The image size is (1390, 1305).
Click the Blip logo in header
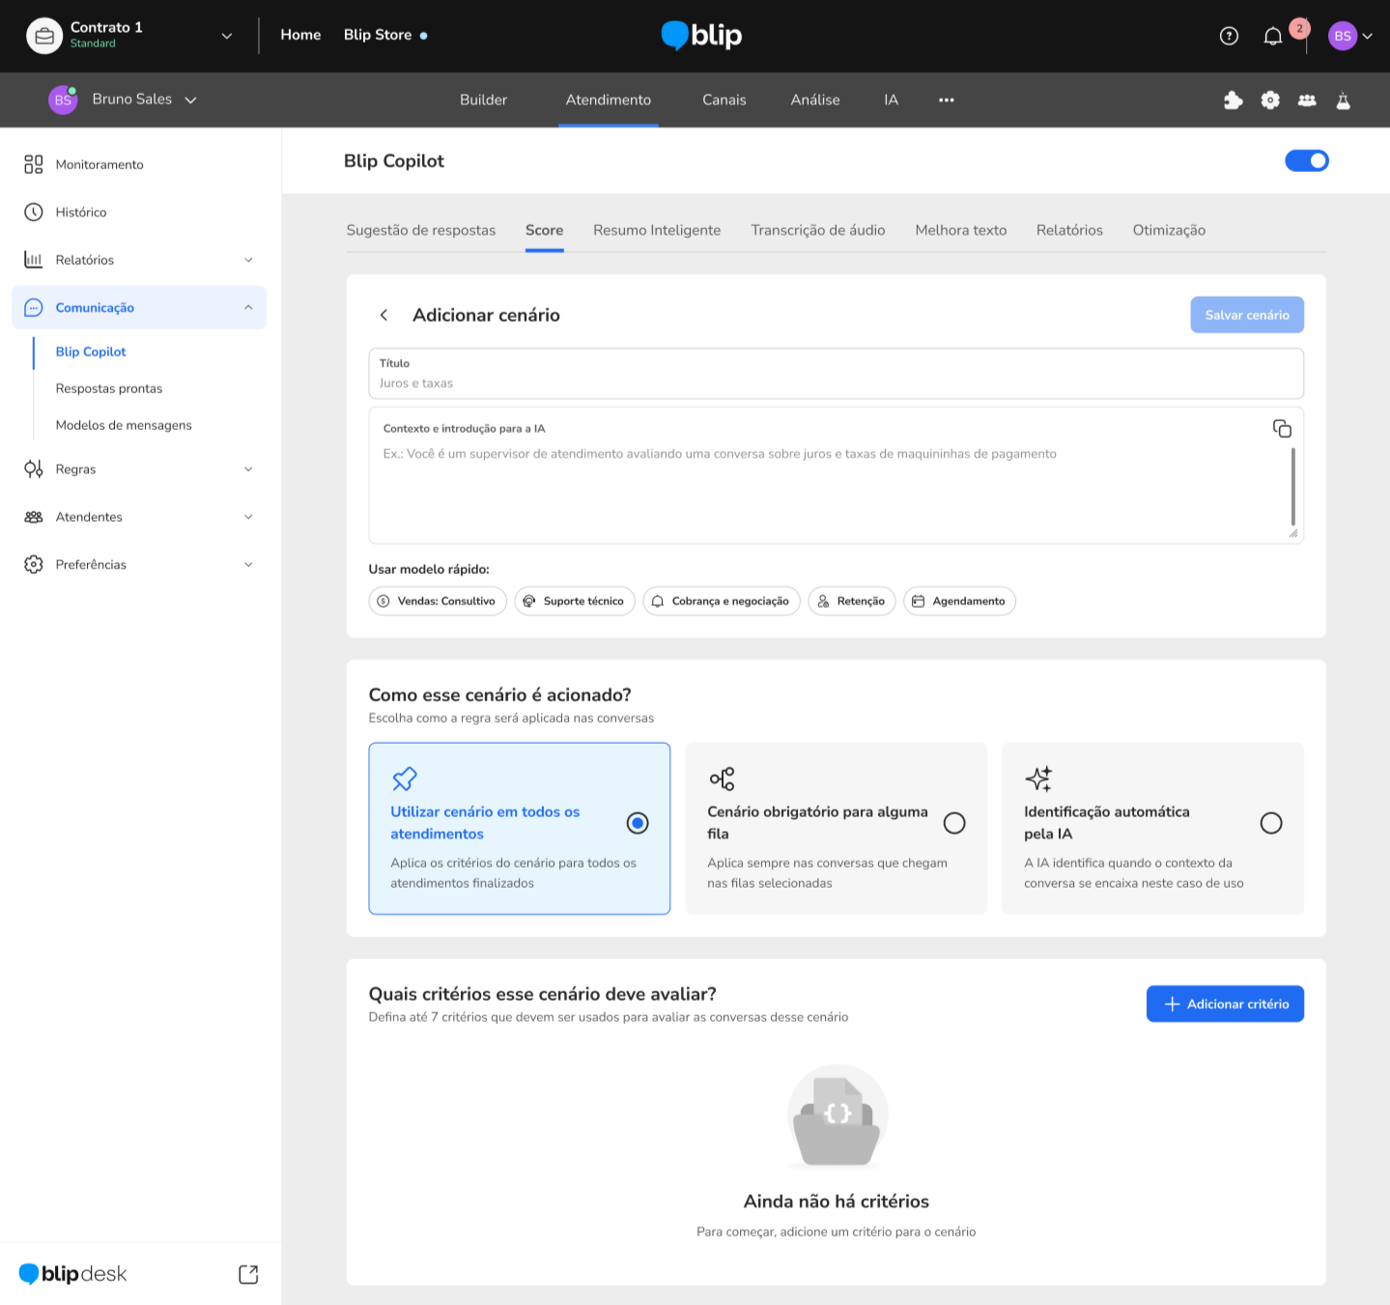701,36
